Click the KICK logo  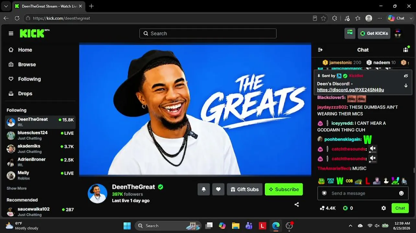[34, 33]
